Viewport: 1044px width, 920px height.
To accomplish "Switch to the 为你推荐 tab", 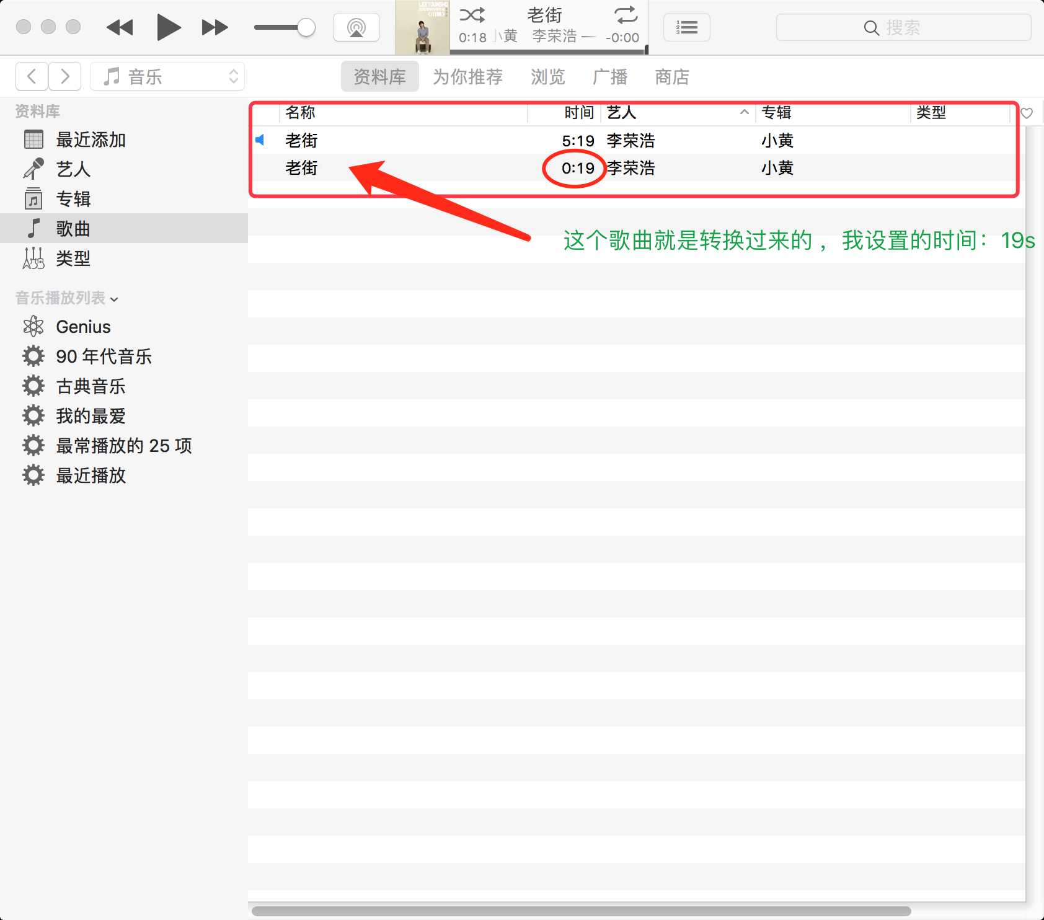I will click(x=467, y=76).
